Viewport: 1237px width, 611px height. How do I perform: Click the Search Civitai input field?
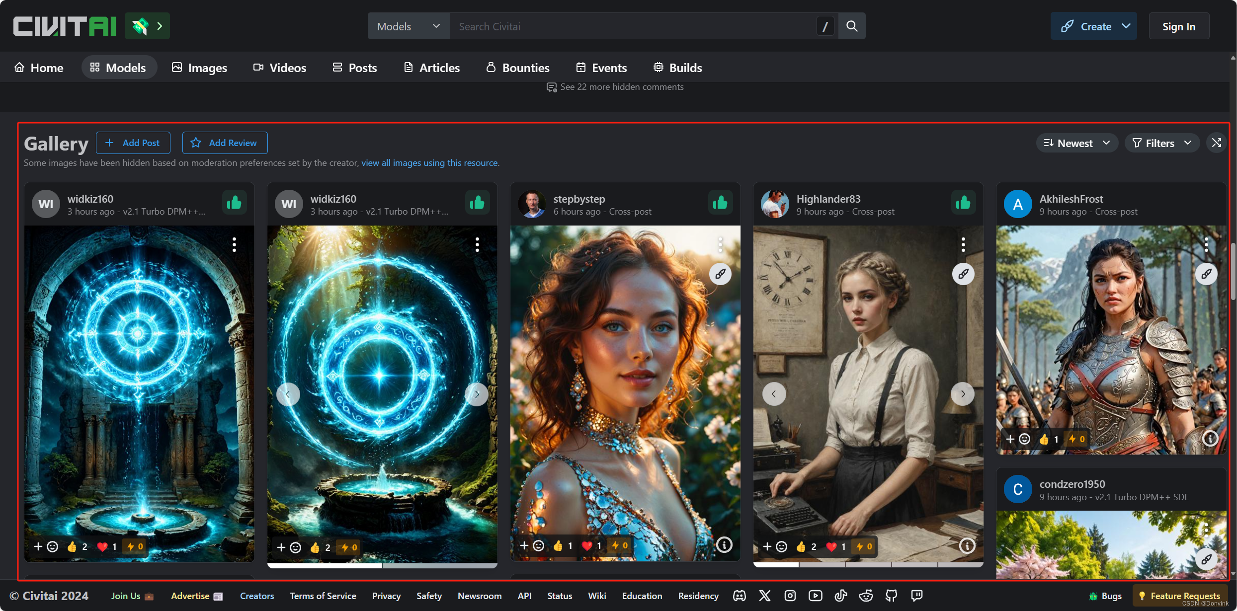[631, 26]
